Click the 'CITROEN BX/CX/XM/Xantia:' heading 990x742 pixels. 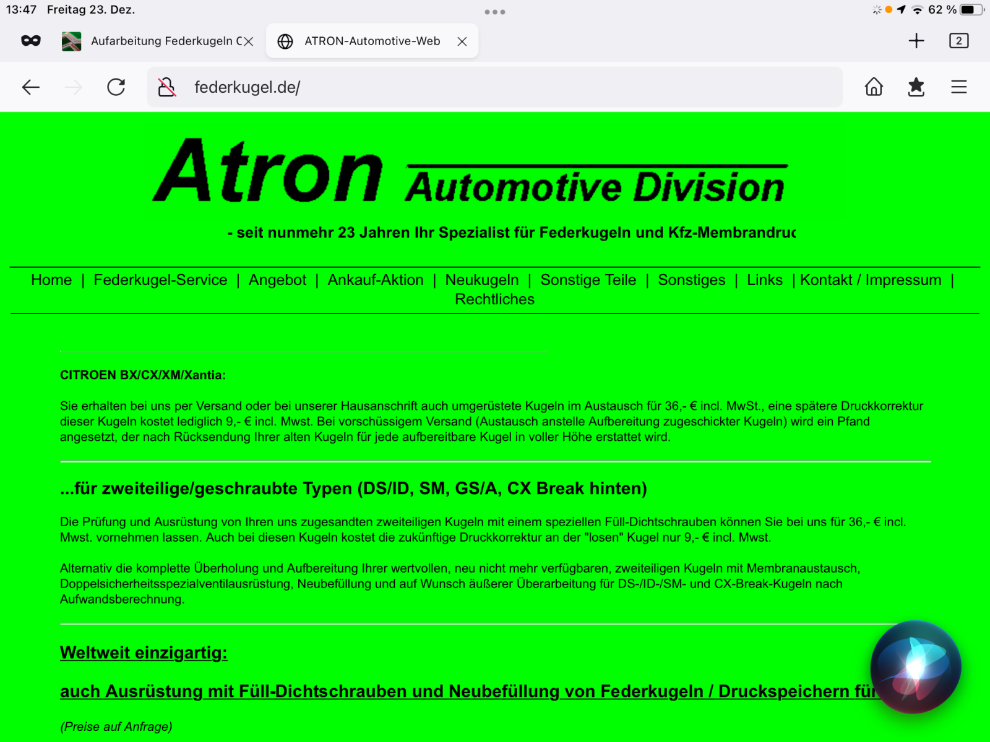(143, 375)
